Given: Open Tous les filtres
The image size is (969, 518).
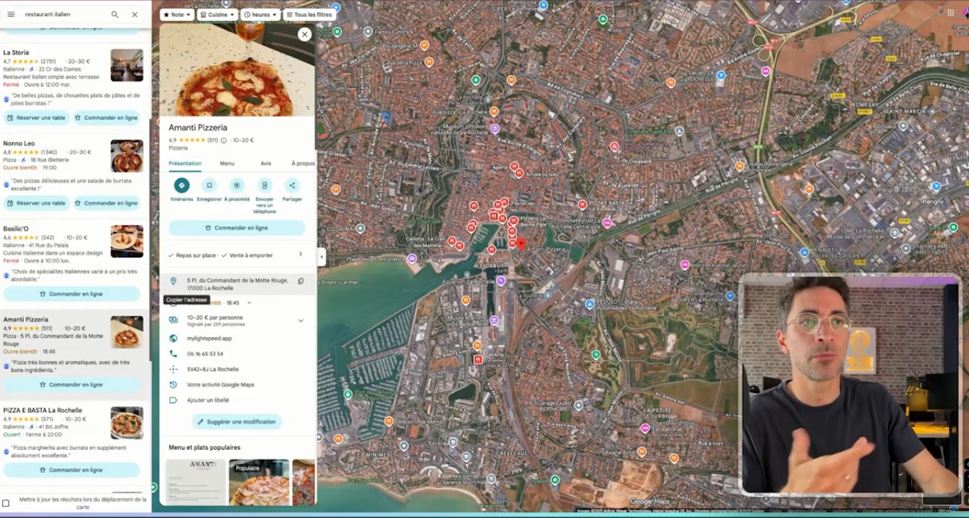Looking at the screenshot, I should click(309, 14).
